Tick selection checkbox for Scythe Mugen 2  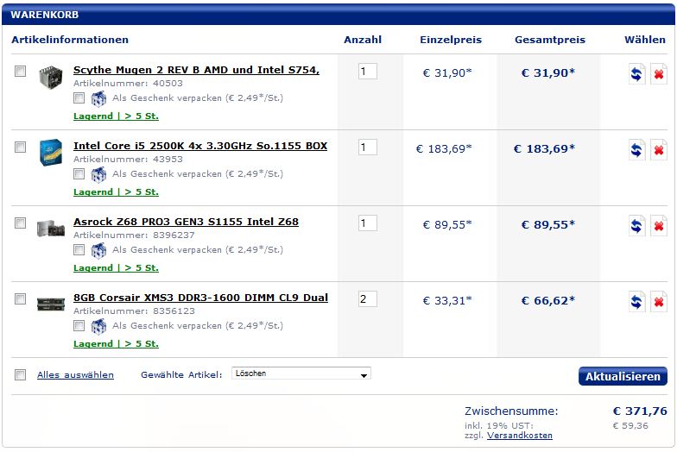point(21,71)
